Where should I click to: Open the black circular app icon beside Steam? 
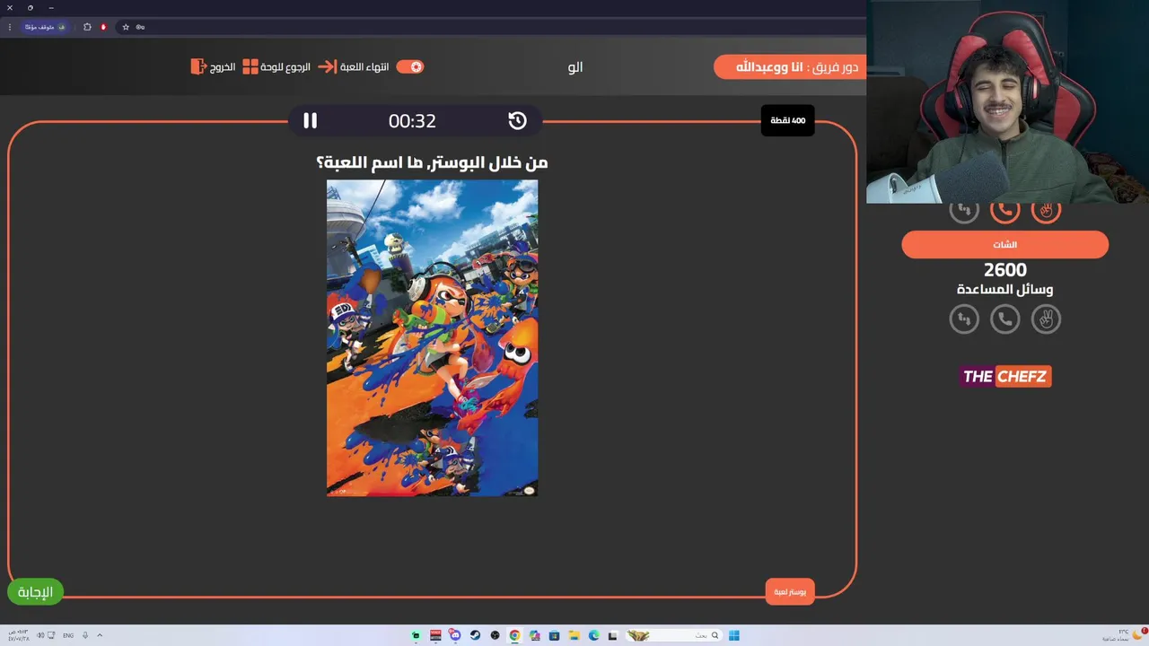pos(495,635)
